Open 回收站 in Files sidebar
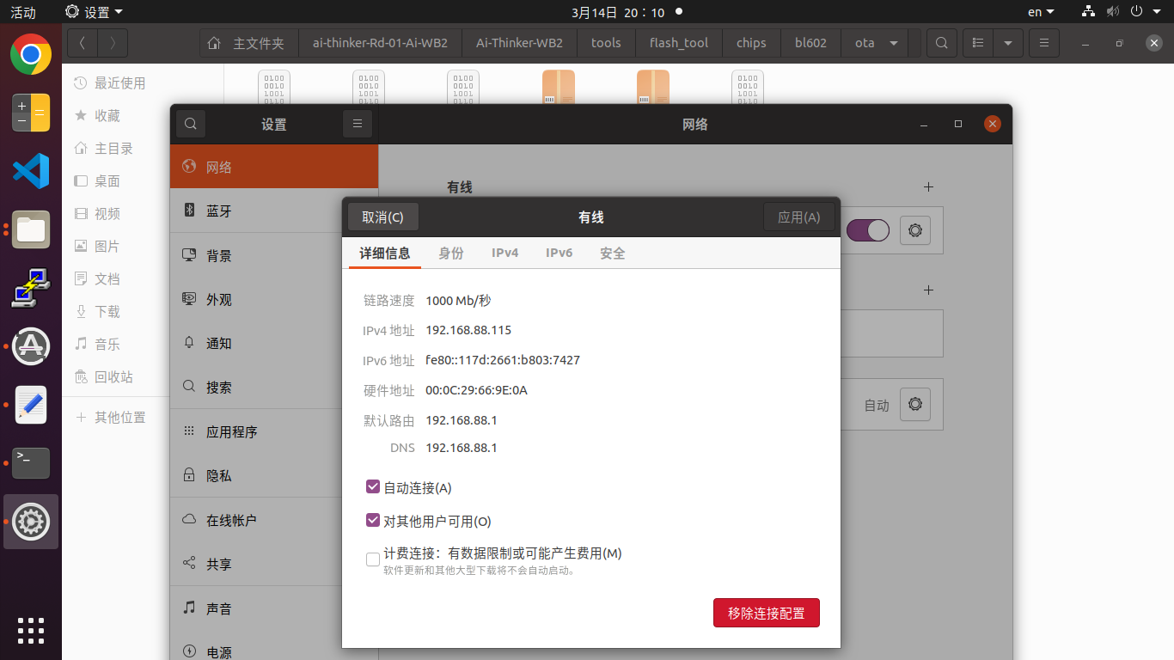 pos(116,376)
